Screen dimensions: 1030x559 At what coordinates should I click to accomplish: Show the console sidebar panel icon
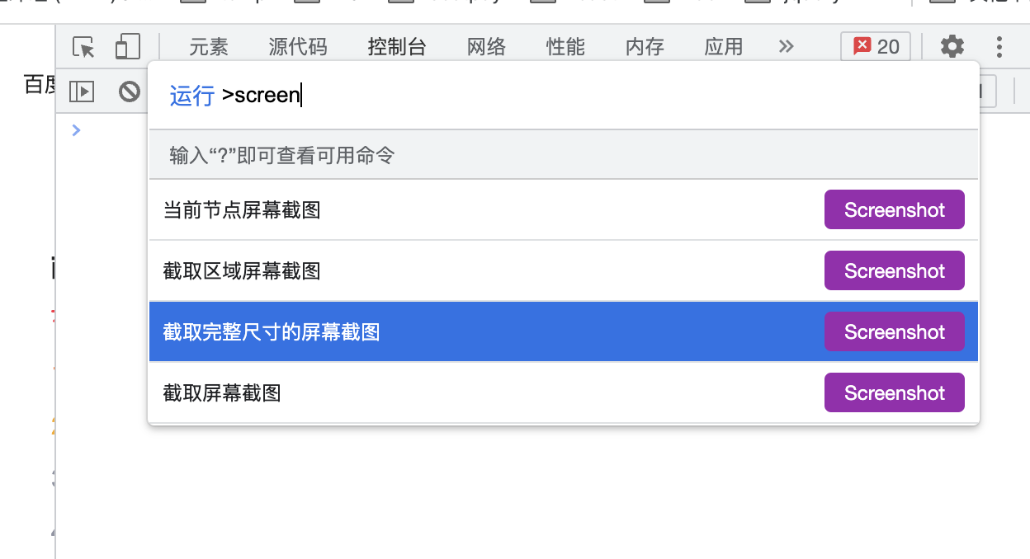82,92
